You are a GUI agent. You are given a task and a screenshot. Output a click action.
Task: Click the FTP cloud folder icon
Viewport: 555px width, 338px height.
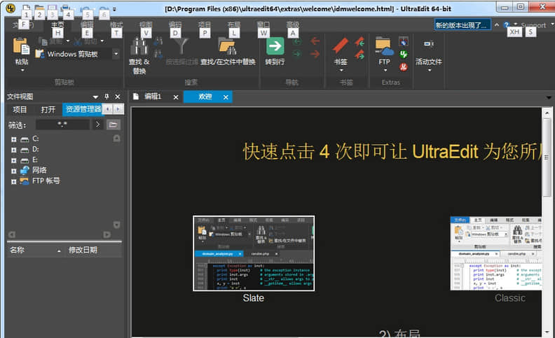click(x=384, y=47)
